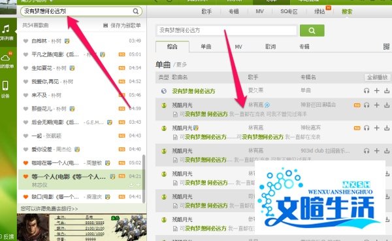Play 残酷月光 from 903id club album via headphone

coord(367,151)
